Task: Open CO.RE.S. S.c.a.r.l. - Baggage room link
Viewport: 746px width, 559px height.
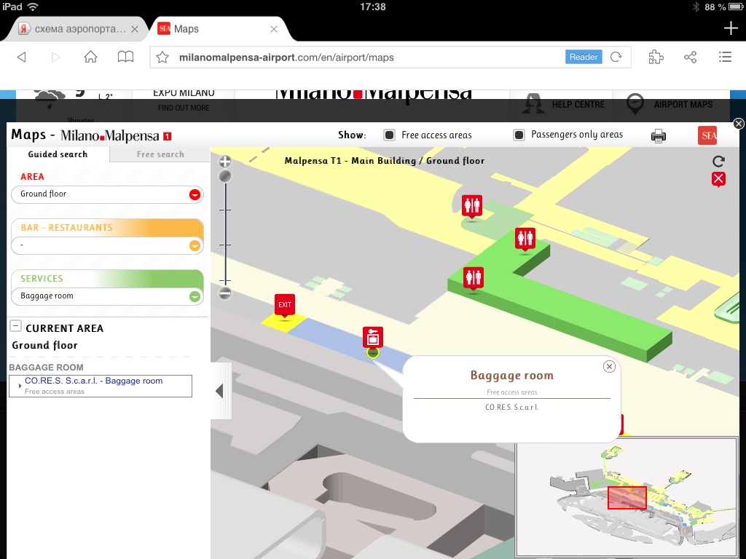Action: 94,381
